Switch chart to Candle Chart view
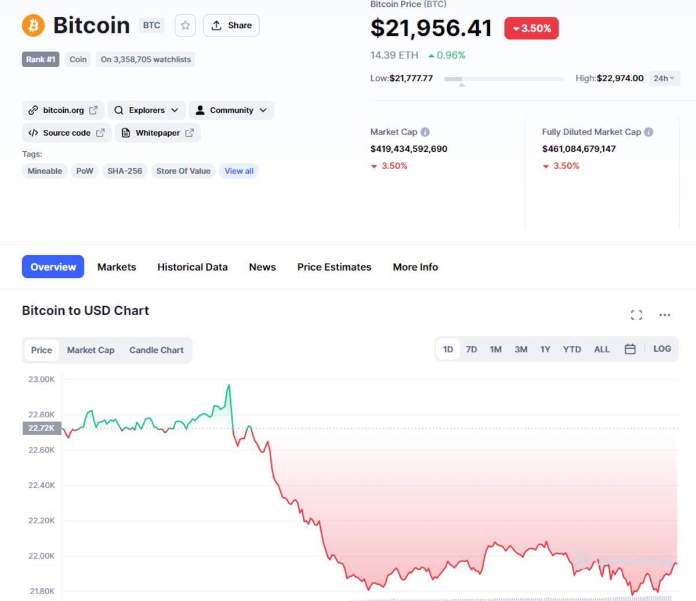 (x=156, y=350)
